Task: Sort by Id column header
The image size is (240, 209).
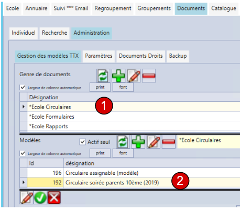Action: 45,163
